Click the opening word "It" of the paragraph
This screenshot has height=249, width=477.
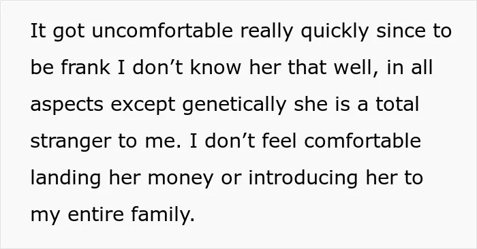38,31
